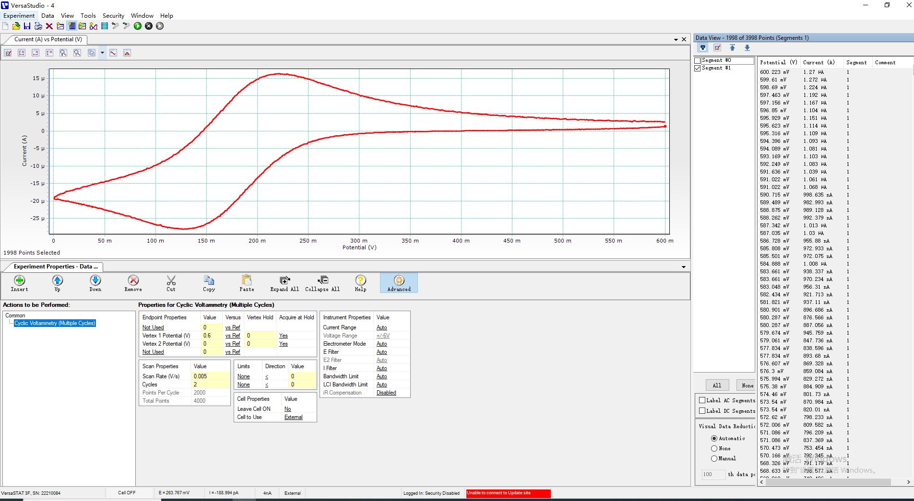The width and height of the screenshot is (914, 501).
Task: Open the Experiment menu
Action: tap(19, 15)
